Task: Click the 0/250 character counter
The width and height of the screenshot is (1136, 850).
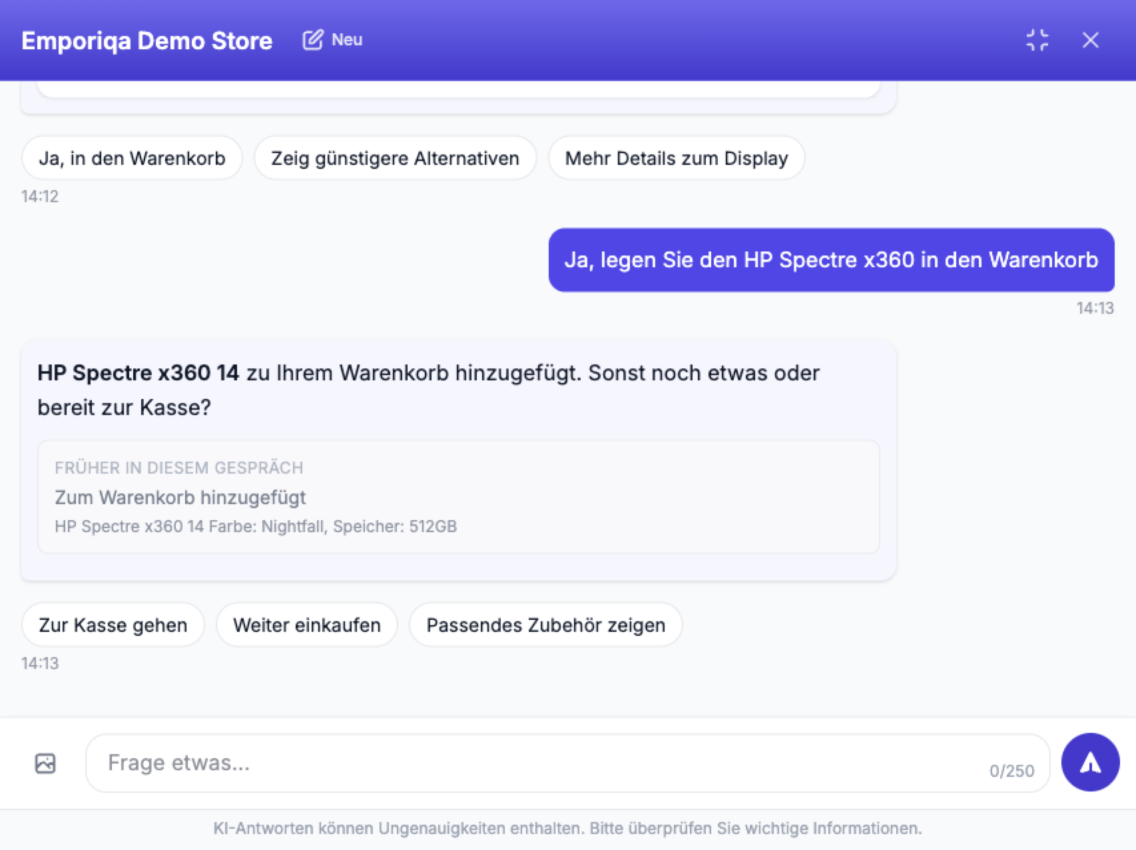Action: point(1011,771)
